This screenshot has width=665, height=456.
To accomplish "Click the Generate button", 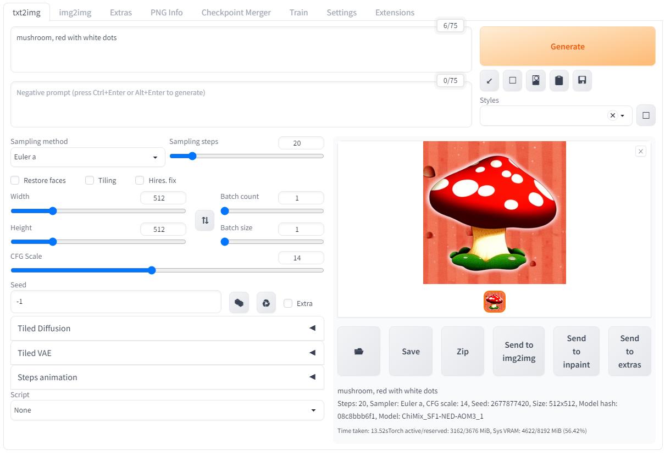I will pyautogui.click(x=568, y=47).
